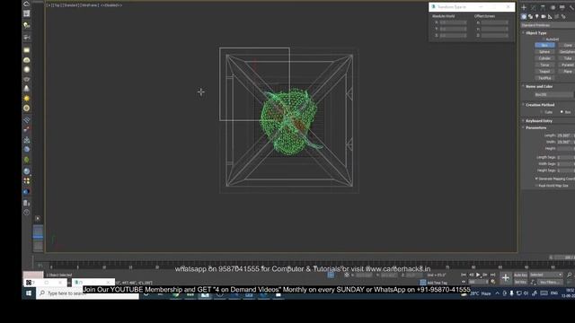Click the microphone tray icon
Image resolution: width=575 pixels, height=323 pixels.
(x=511, y=293)
